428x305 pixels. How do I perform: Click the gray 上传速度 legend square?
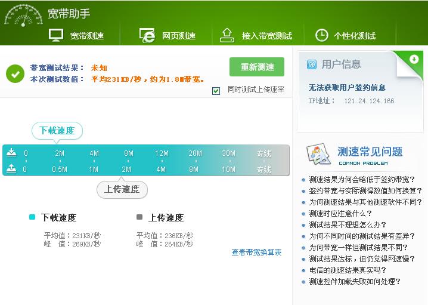[139, 217]
